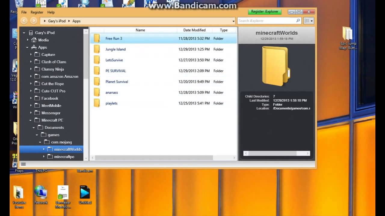Open the File menu

point(24,12)
